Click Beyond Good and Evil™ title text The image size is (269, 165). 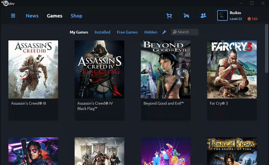[163, 103]
